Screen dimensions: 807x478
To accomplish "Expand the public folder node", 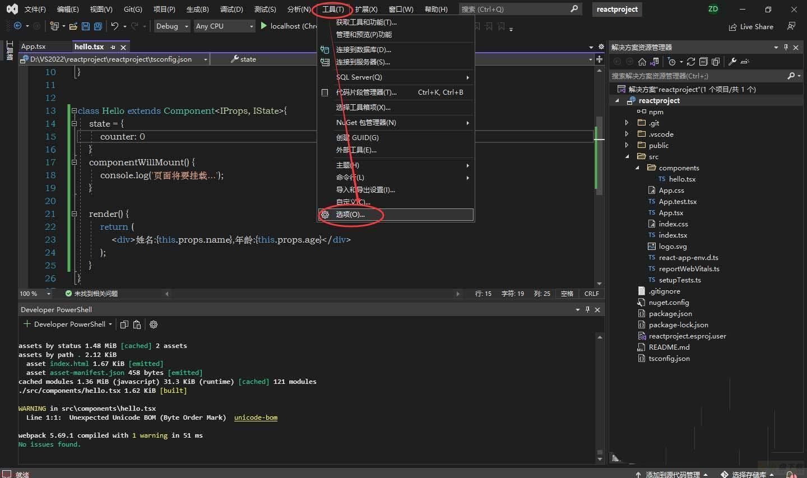I will 627,145.
